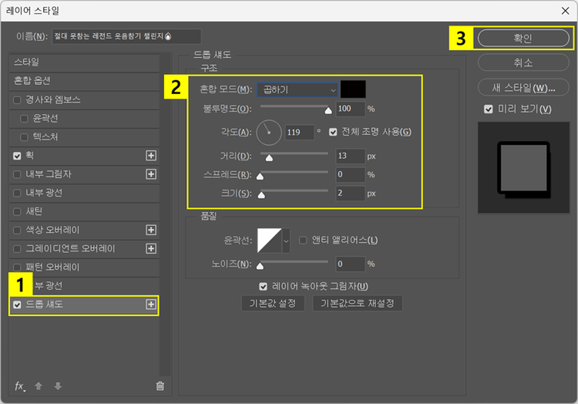Screen dimensions: 578x404
Task: Toggle 앤티 앨리어스 checkbox
Action: [303, 241]
